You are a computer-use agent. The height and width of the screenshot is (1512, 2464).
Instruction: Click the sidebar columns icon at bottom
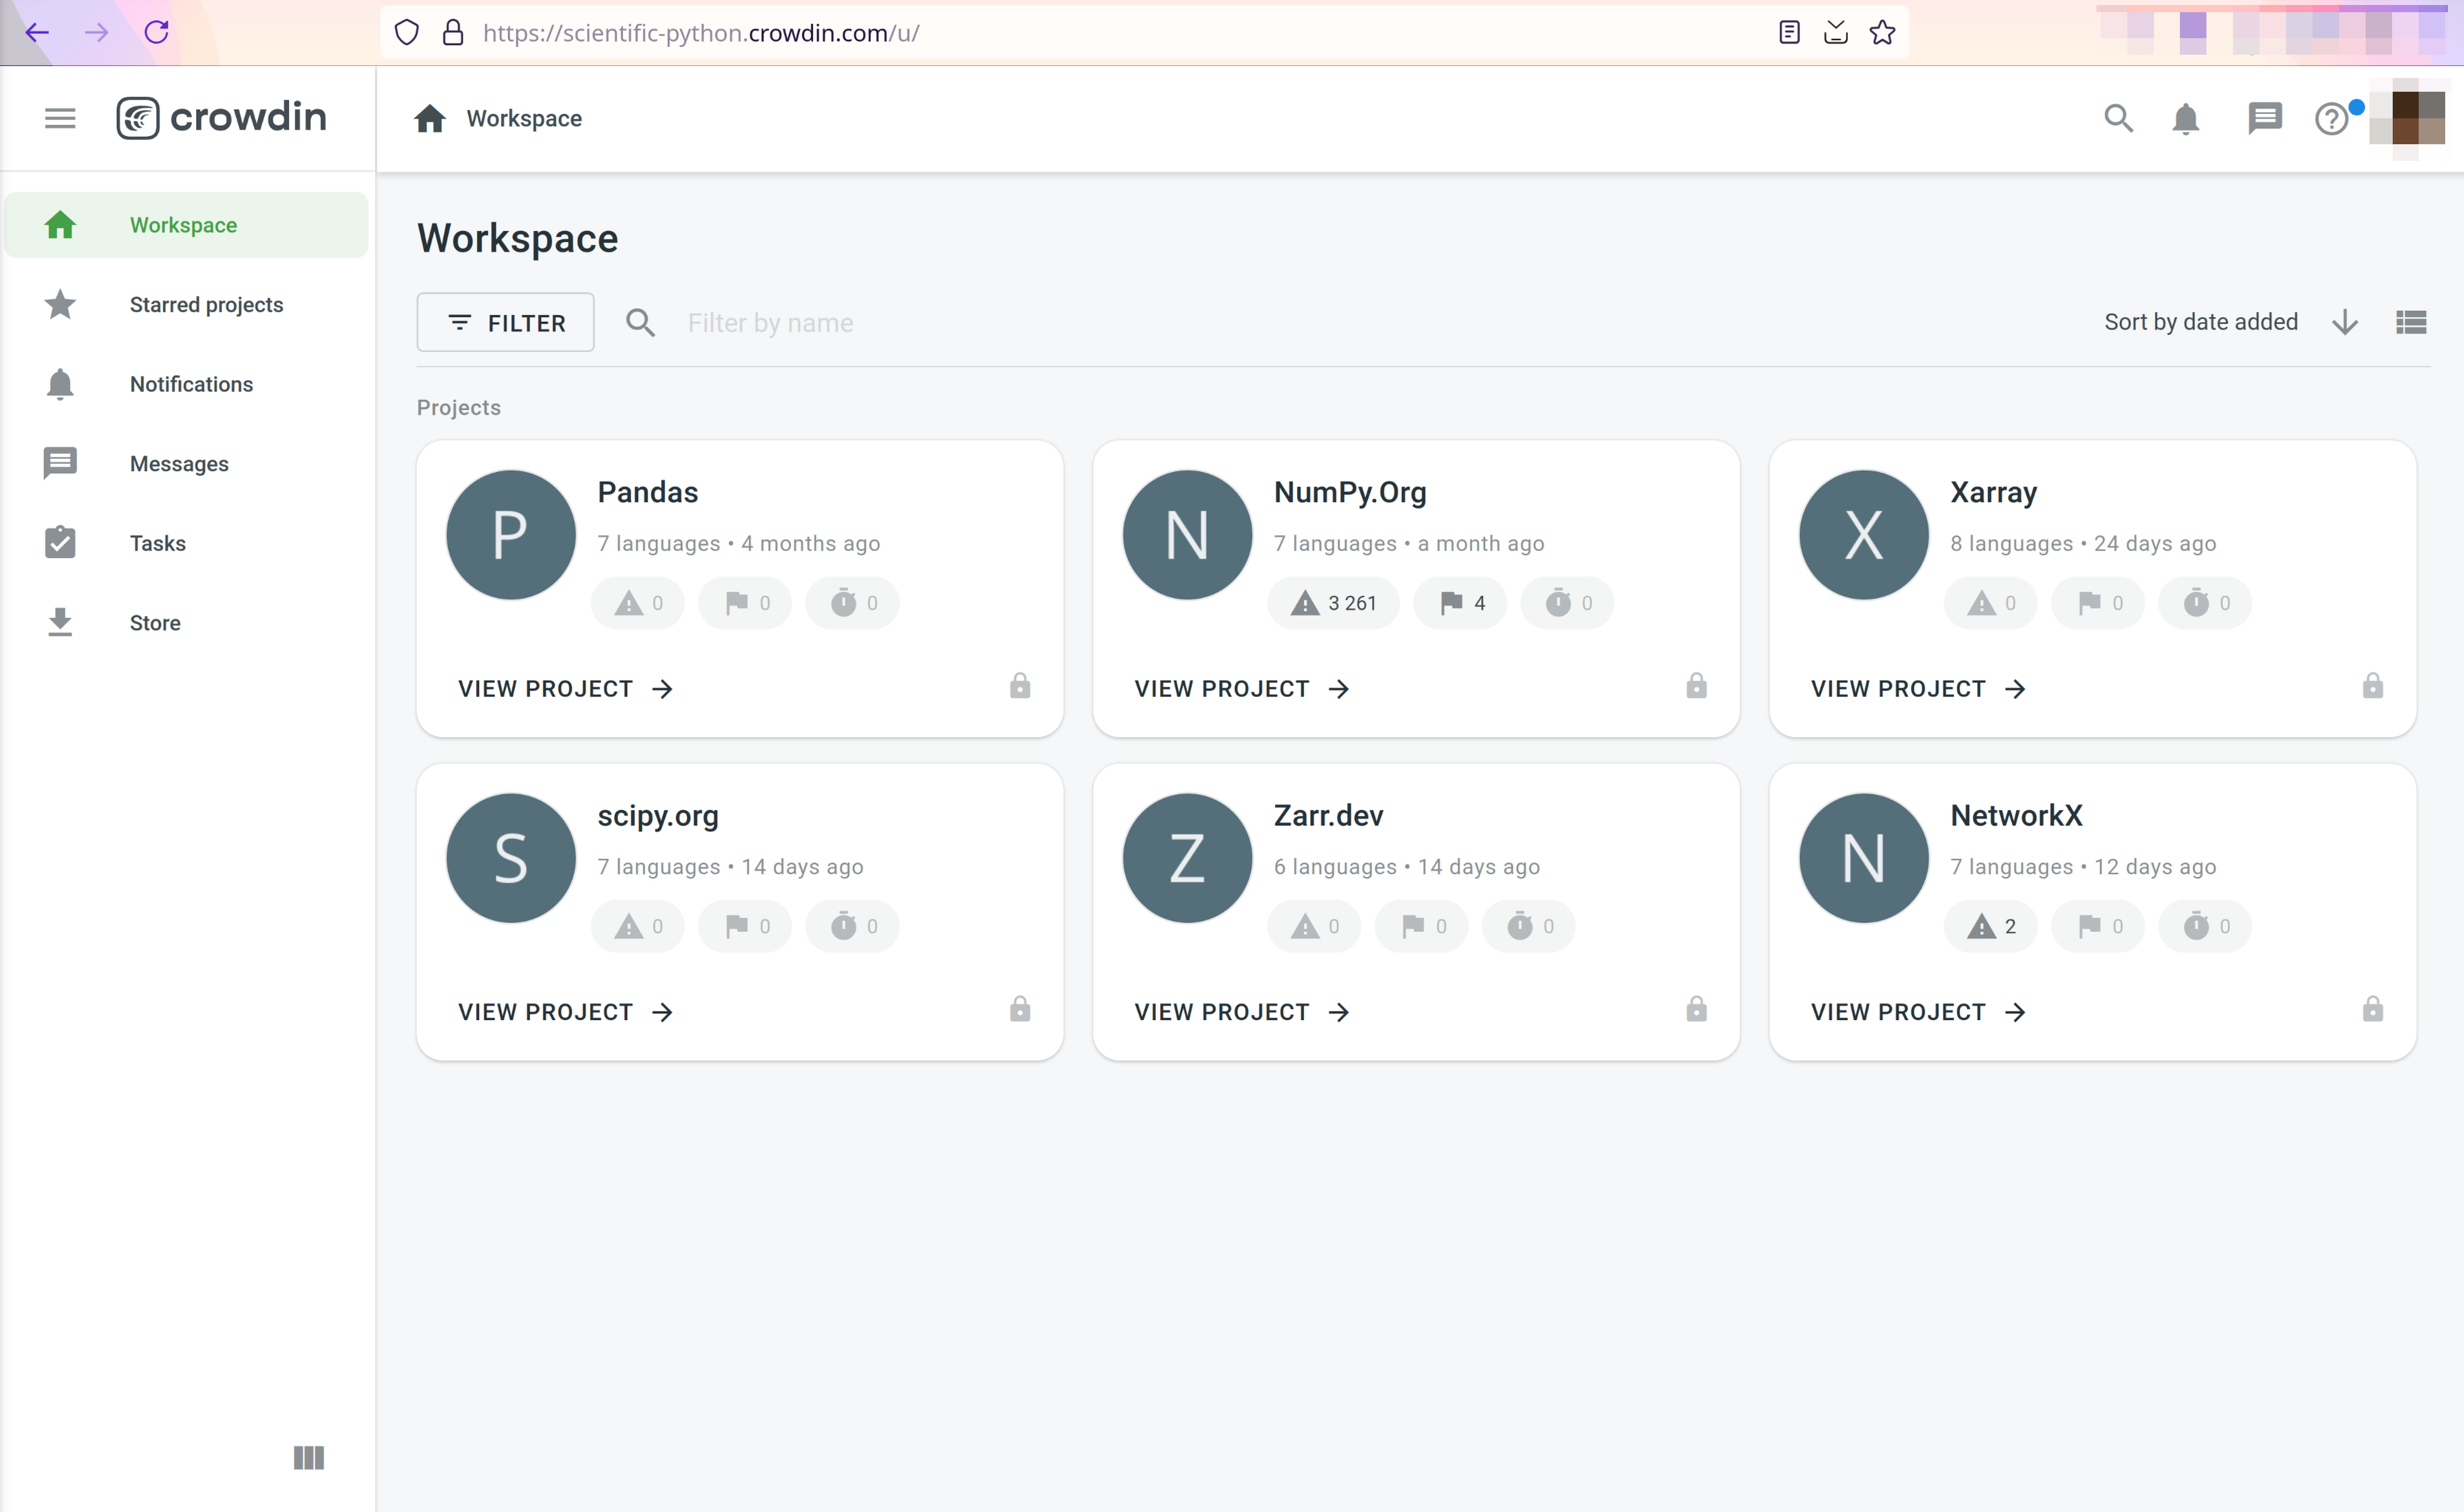point(309,1457)
